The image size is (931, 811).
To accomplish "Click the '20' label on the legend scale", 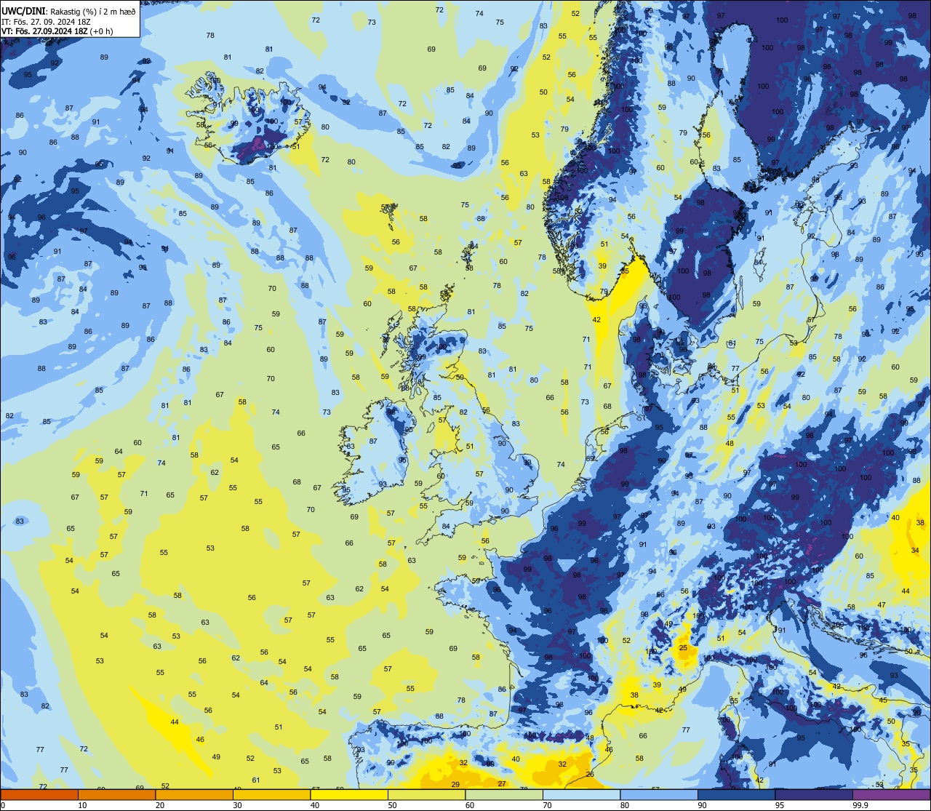I will [161, 805].
